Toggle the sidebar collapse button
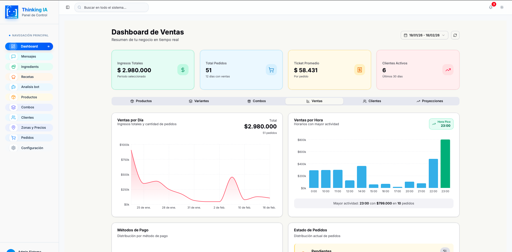Image resolution: width=512 pixels, height=252 pixels. [x=67, y=7]
